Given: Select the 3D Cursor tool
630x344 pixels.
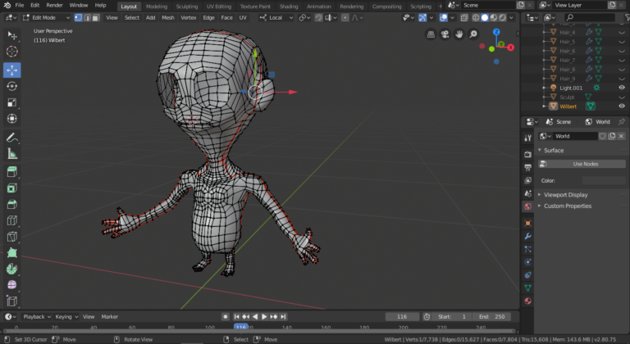Looking at the screenshot, I should 12,52.
